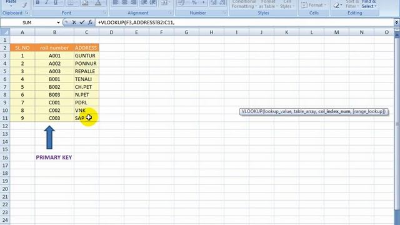Open Clipboard dialog launcher
Image resolution: width=400 pixels, height=225 pixels.
pyautogui.click(x=27, y=12)
